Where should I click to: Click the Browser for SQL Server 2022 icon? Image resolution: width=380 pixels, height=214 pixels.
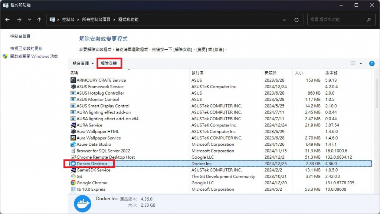click(x=73, y=151)
